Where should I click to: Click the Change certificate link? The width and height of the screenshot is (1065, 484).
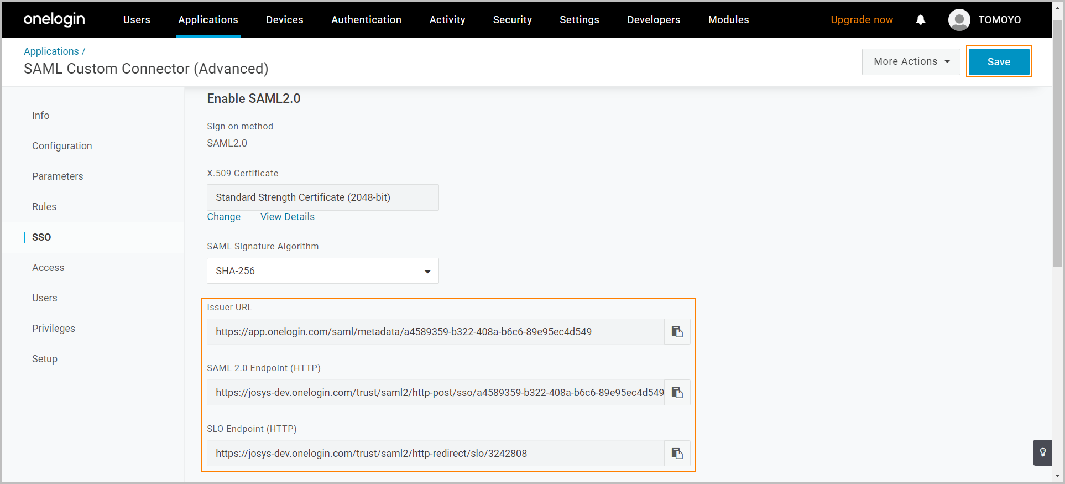(224, 217)
